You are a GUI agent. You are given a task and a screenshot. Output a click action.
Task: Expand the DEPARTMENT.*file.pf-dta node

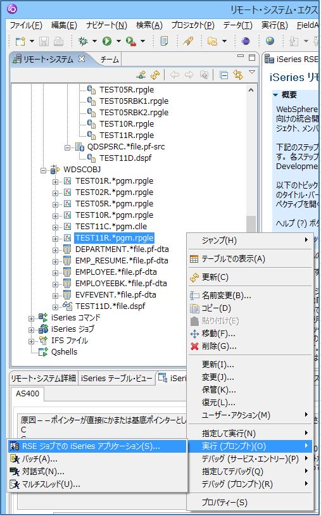pyautogui.click(x=55, y=250)
